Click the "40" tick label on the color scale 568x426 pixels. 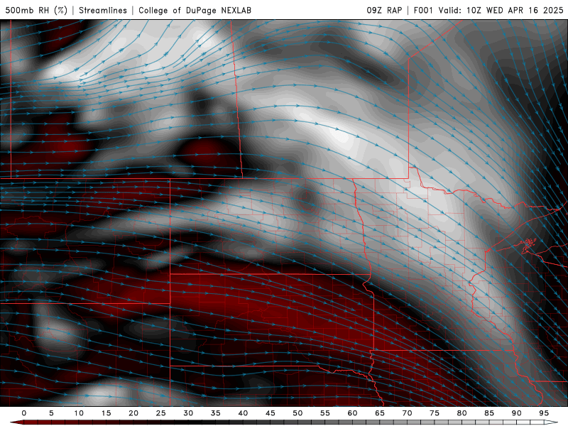(243, 413)
